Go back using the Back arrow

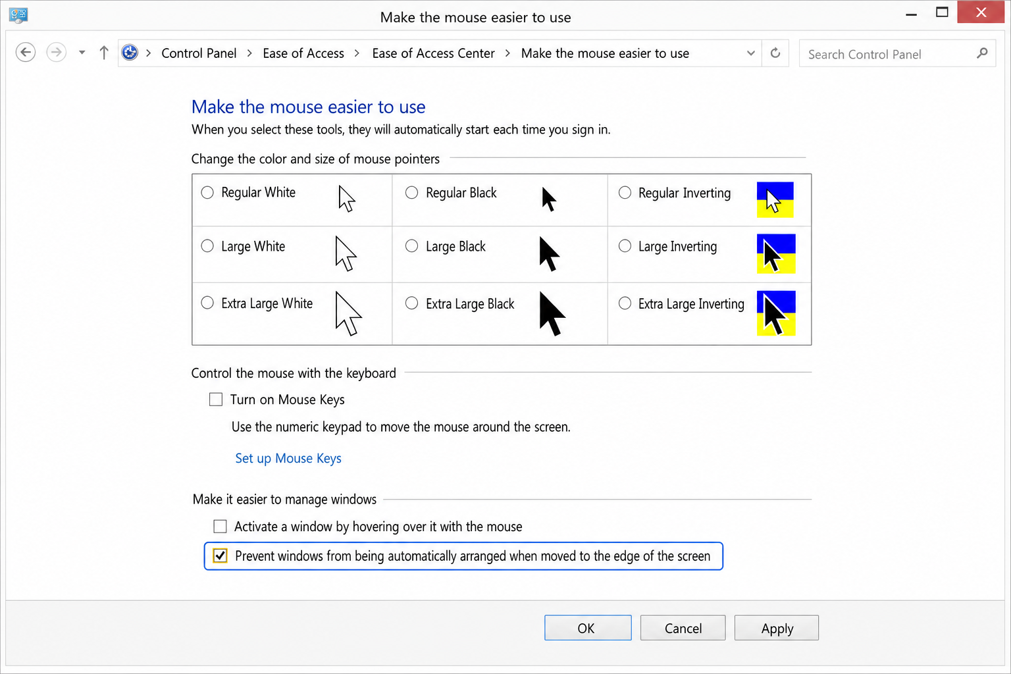tap(26, 52)
